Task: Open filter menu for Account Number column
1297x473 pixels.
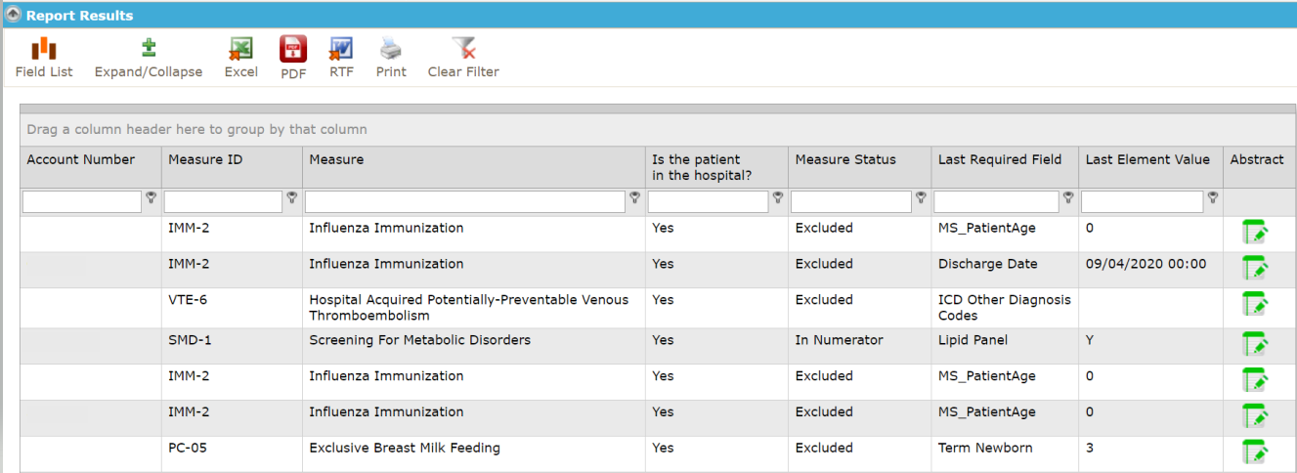Action: point(151,197)
